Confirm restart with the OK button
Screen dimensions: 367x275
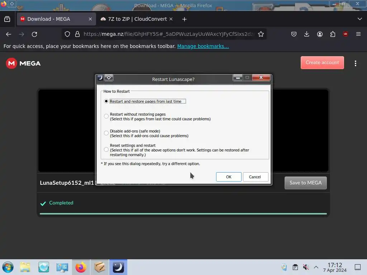click(228, 177)
